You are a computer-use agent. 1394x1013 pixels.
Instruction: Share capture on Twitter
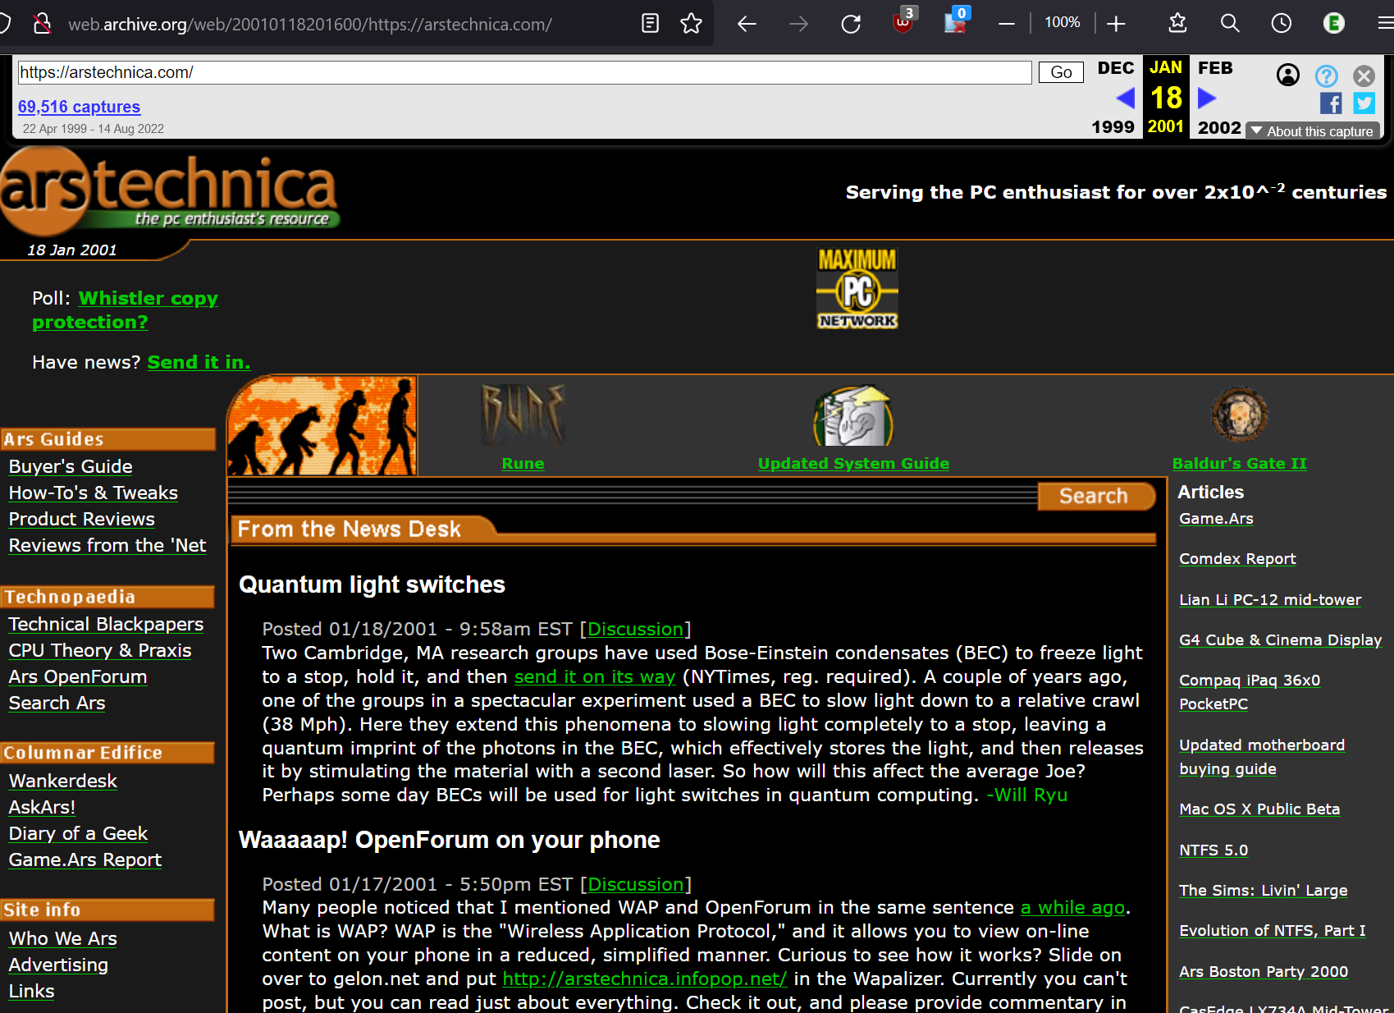[x=1364, y=103]
